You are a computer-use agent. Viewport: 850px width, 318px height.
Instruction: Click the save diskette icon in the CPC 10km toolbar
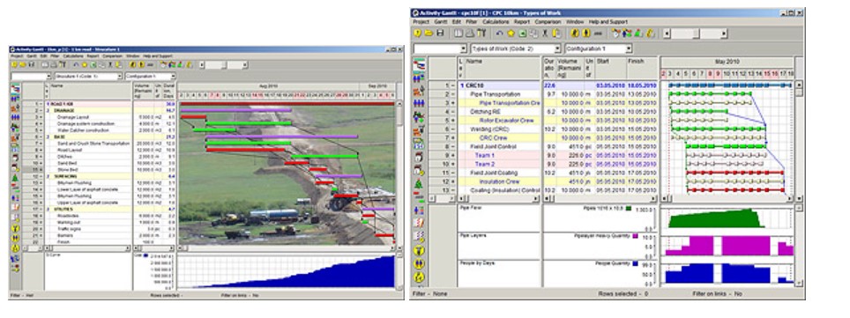[440, 33]
